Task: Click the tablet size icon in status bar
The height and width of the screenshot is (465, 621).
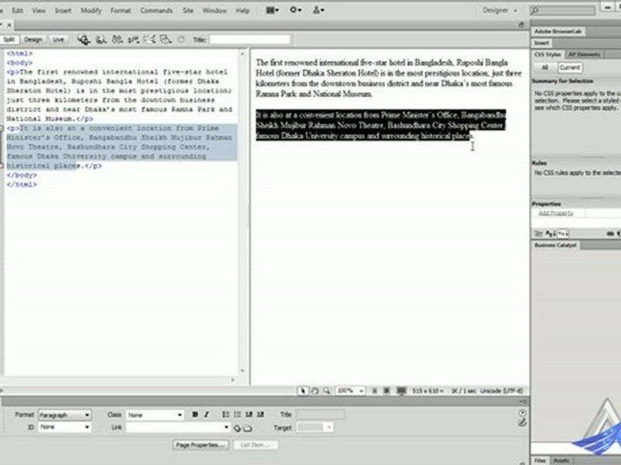Action: pos(387,391)
